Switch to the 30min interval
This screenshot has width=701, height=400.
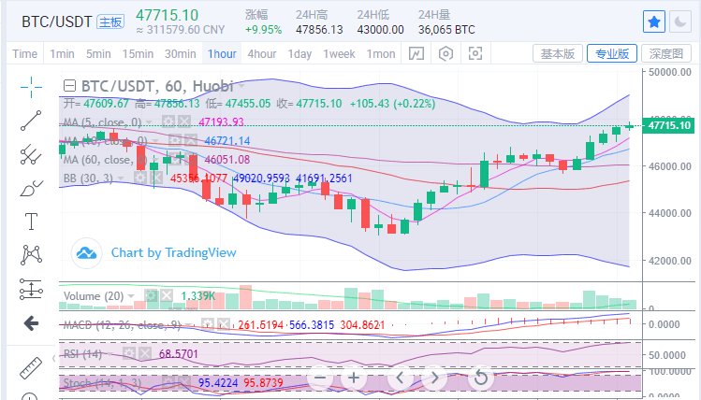point(181,54)
